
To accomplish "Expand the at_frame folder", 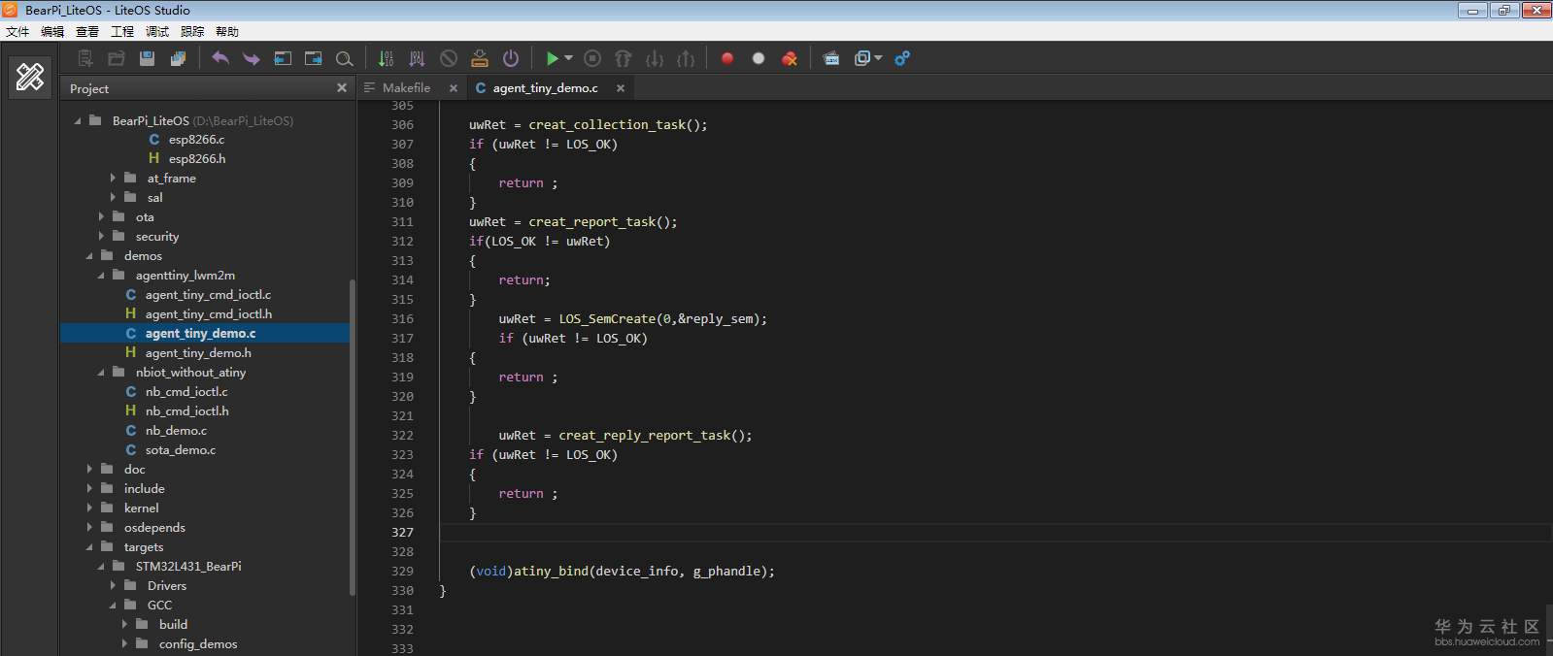I will [x=113, y=178].
